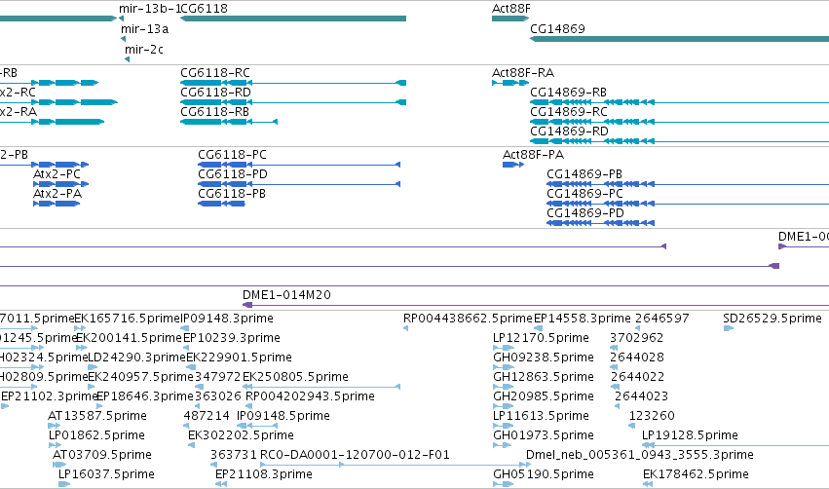The image size is (829, 489).
Task: Select transcript CG14869-RB label
Action: point(568,92)
